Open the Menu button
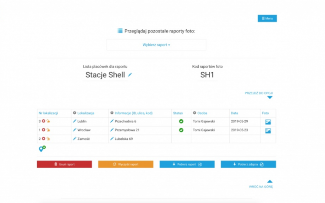 click(x=267, y=18)
